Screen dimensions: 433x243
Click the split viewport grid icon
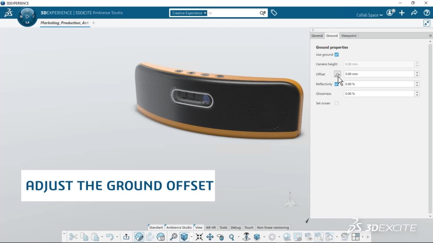(x=356, y=237)
